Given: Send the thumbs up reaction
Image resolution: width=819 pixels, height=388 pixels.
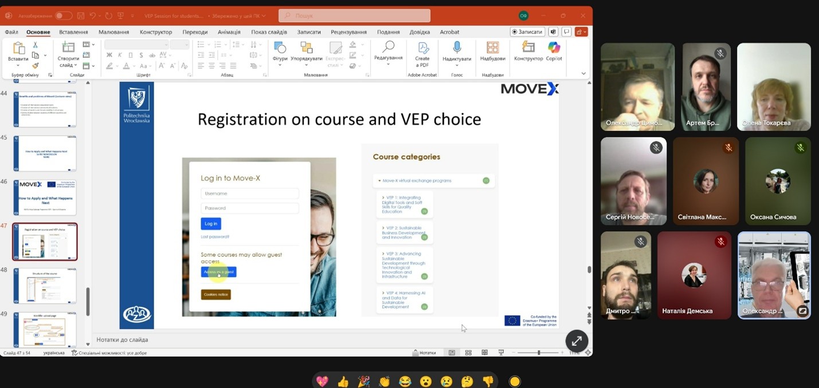Looking at the screenshot, I should click(343, 381).
